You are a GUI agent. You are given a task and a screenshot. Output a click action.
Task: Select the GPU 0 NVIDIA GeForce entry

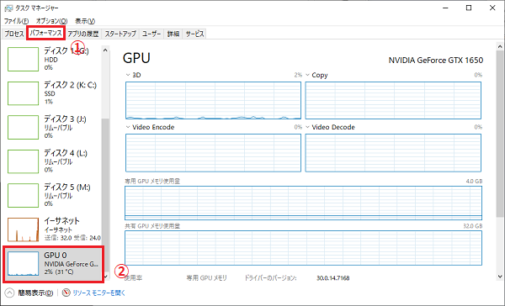pyautogui.click(x=54, y=264)
